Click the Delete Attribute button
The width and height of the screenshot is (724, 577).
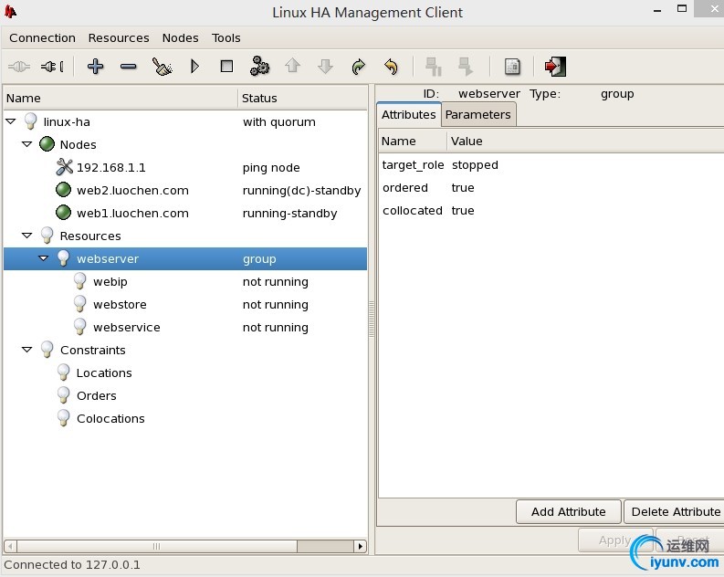point(675,512)
